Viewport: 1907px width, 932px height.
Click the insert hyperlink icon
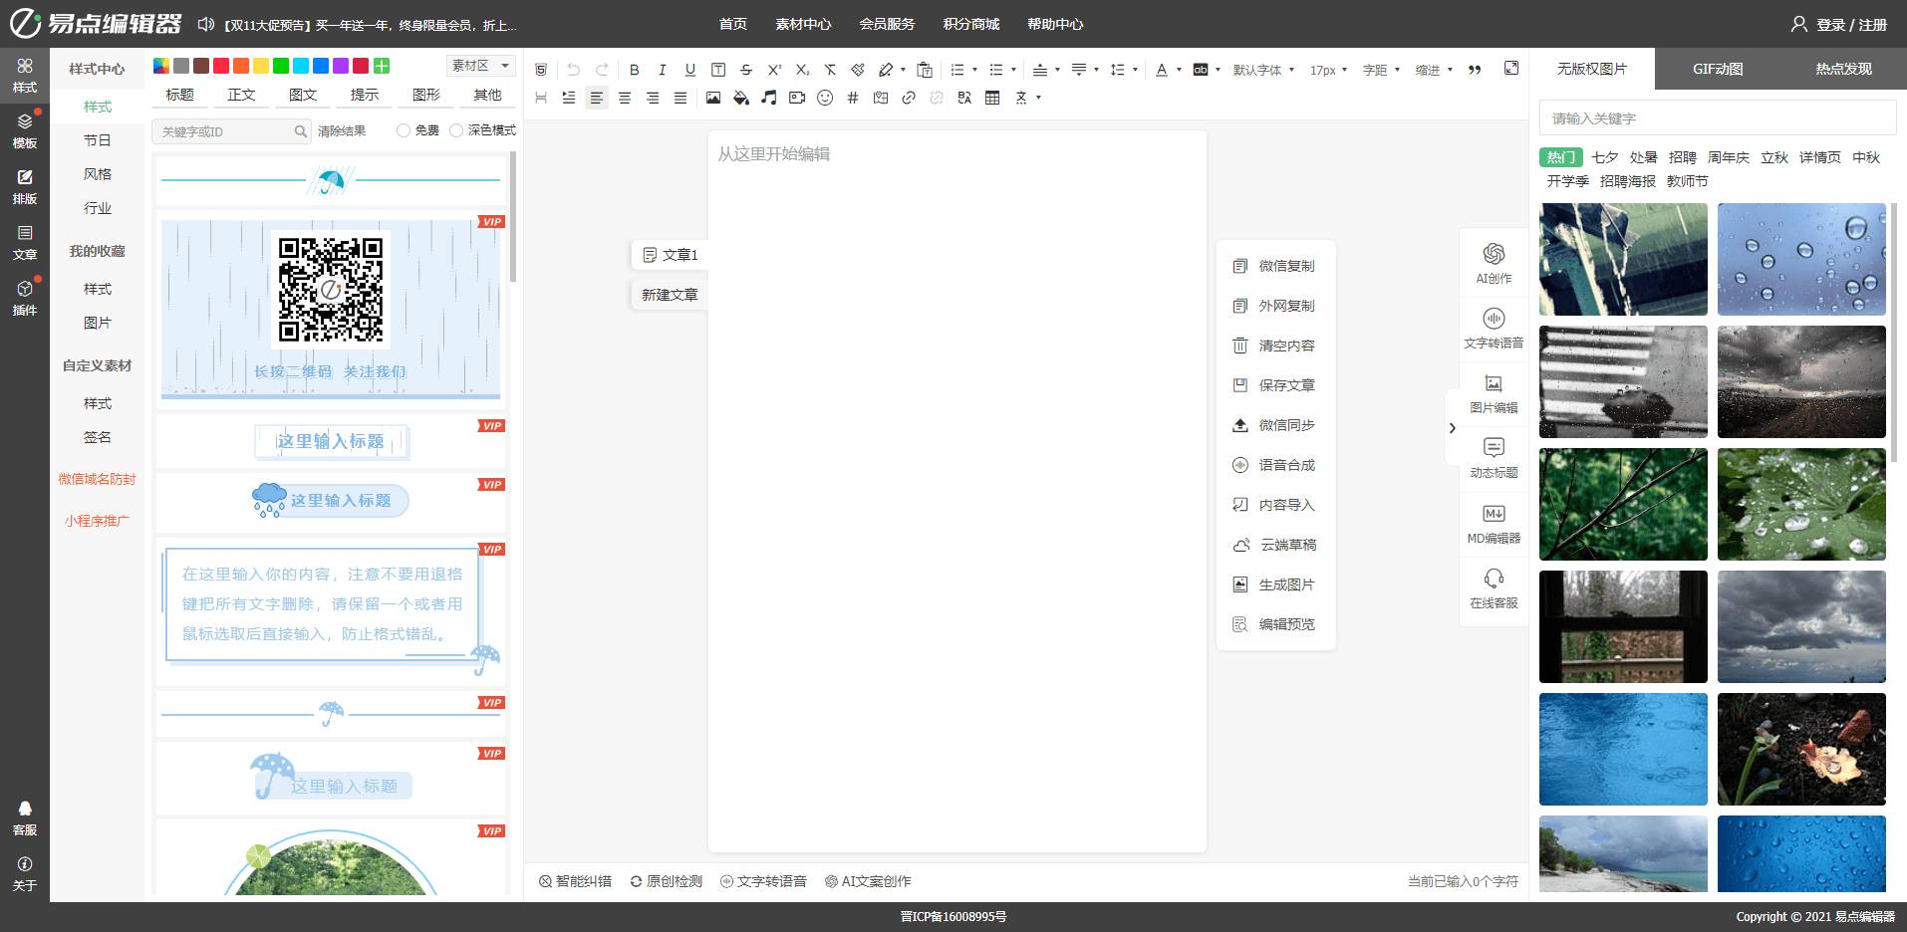coord(909,98)
